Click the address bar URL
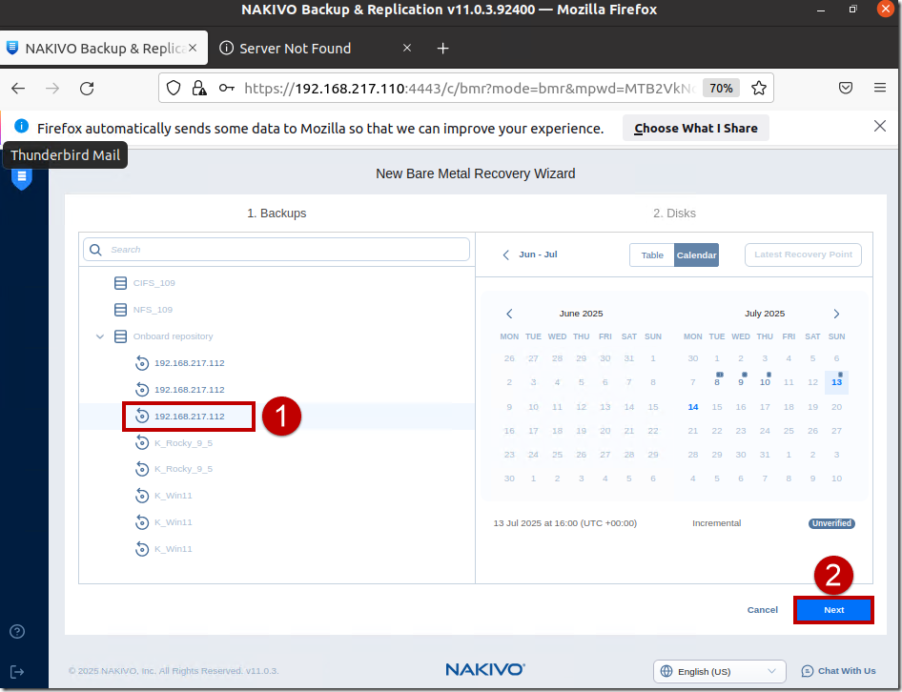This screenshot has height=692, width=902. tap(469, 88)
